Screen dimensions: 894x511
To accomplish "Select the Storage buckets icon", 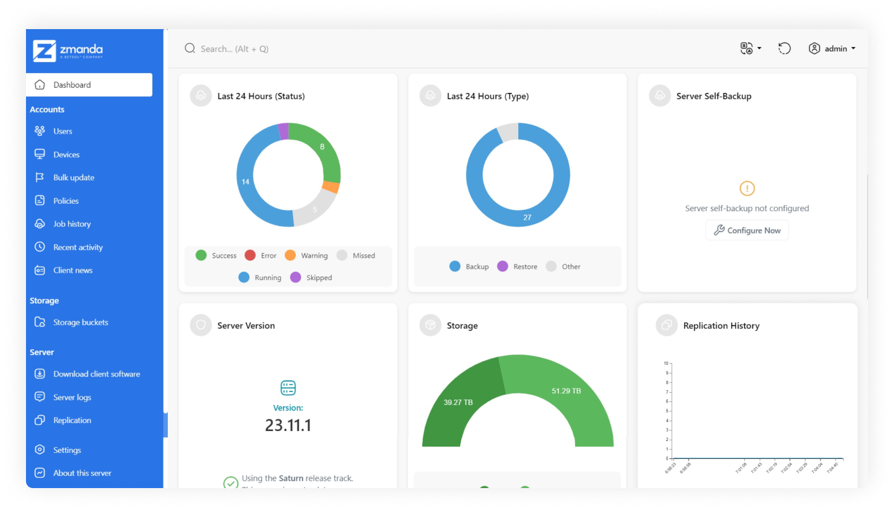I will click(39, 322).
